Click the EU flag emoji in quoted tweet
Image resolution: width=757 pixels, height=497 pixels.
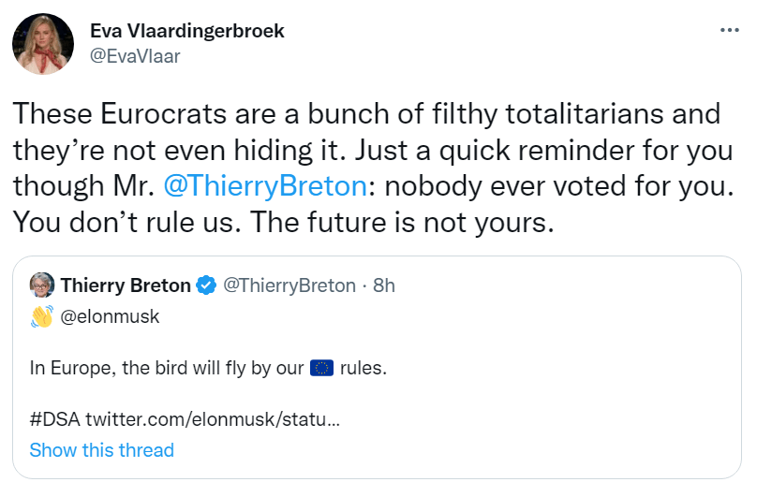pos(321,368)
